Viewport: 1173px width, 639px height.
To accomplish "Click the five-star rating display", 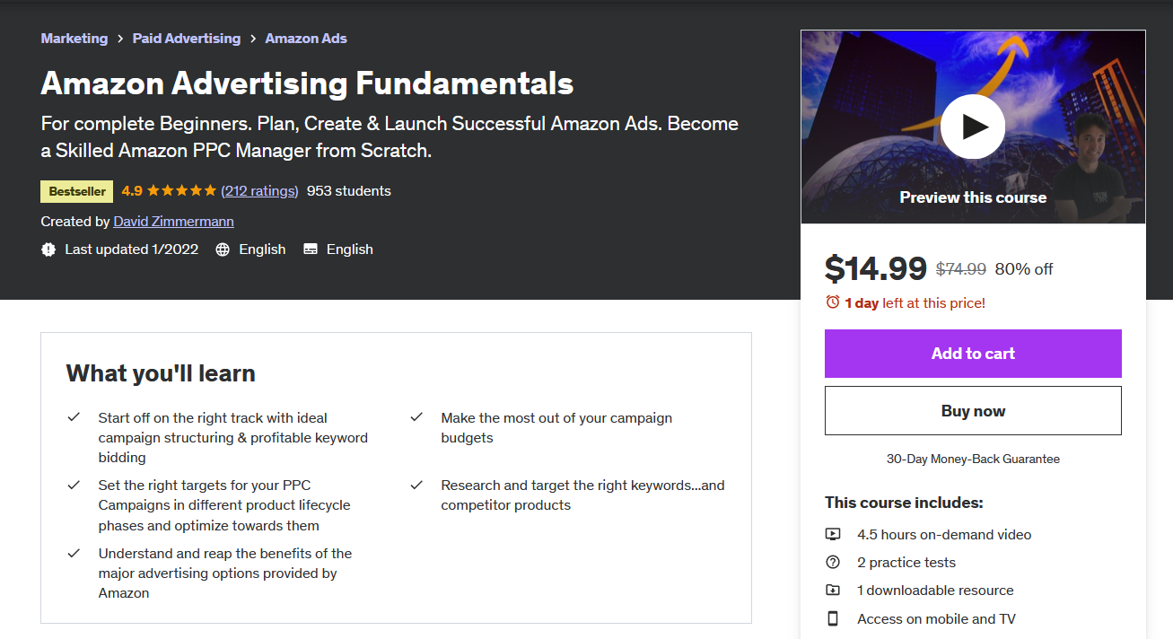I will point(181,190).
